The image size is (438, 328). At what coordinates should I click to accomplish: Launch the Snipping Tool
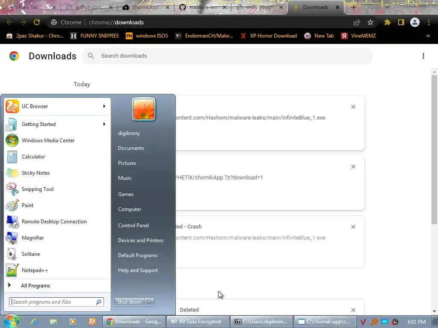56,189
